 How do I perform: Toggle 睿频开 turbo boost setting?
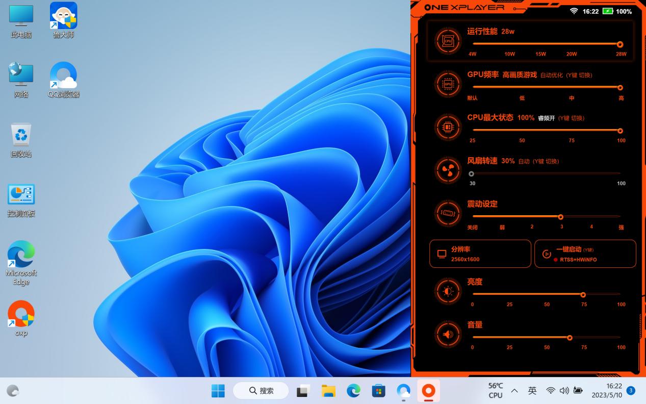[546, 118]
